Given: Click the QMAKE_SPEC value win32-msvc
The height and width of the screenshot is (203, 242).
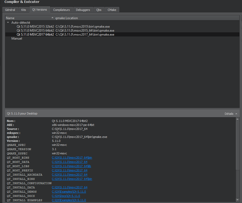Looking at the screenshot, I should point(60,145).
